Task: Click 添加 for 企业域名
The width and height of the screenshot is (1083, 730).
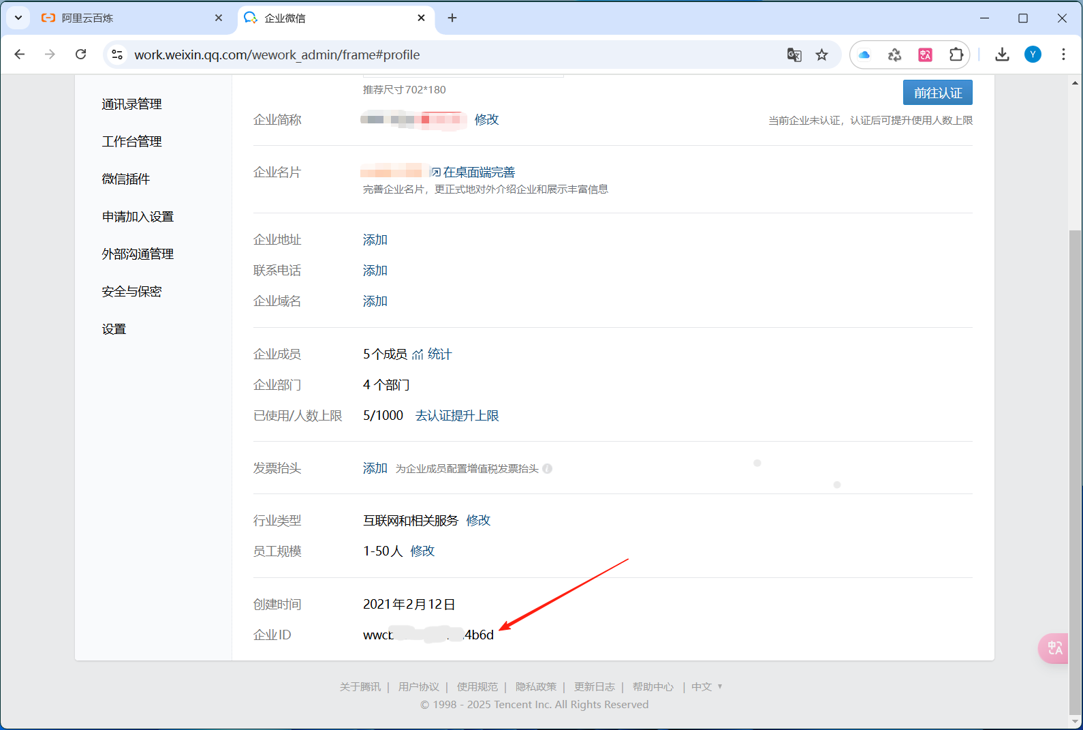Action: 375,301
